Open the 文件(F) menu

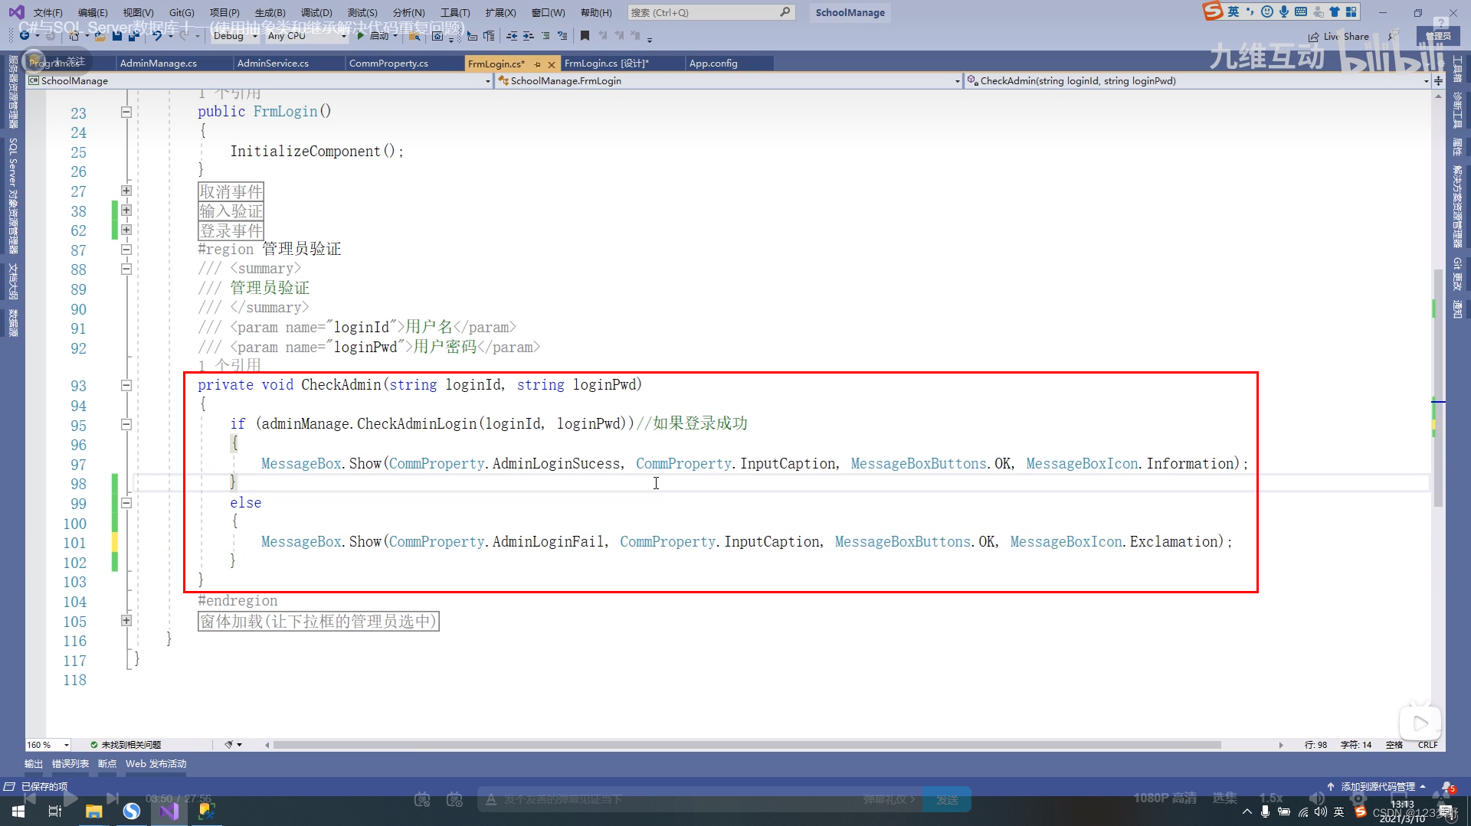tap(48, 12)
